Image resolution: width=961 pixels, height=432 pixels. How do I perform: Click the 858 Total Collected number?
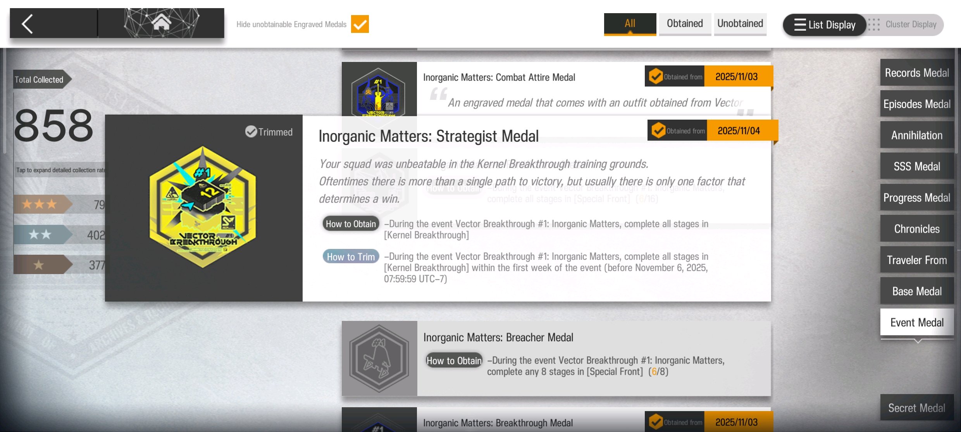53,125
